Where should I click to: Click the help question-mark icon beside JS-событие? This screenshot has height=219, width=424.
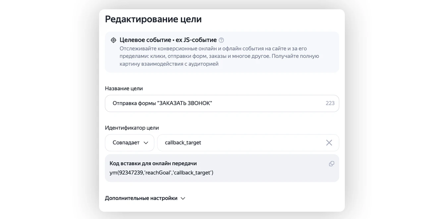[x=221, y=40]
